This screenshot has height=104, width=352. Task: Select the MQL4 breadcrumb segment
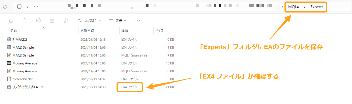293,7
